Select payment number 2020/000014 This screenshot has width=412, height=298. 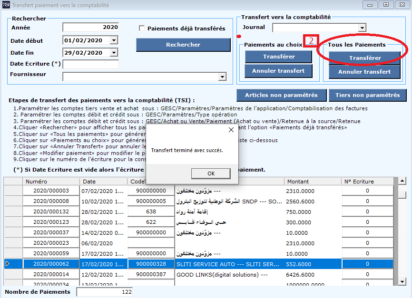(51, 274)
